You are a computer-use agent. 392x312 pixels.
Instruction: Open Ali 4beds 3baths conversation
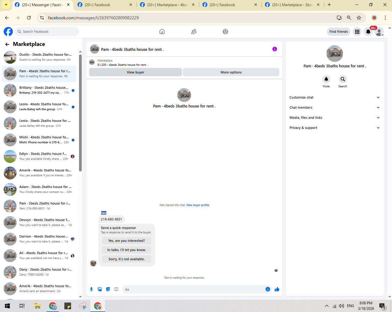39,255
